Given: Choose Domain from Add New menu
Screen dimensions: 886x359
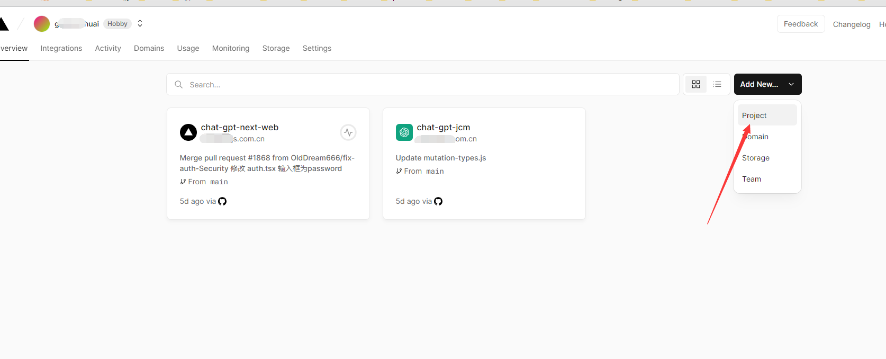Looking at the screenshot, I should (x=767, y=137).
